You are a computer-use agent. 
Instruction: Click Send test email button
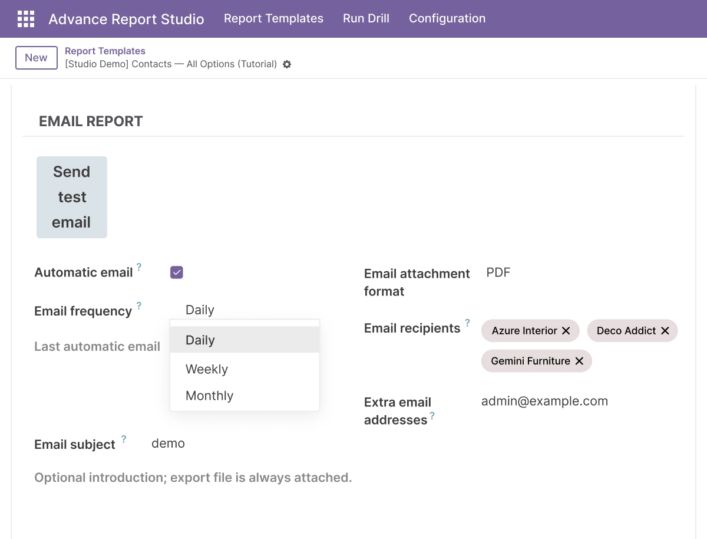click(x=72, y=197)
